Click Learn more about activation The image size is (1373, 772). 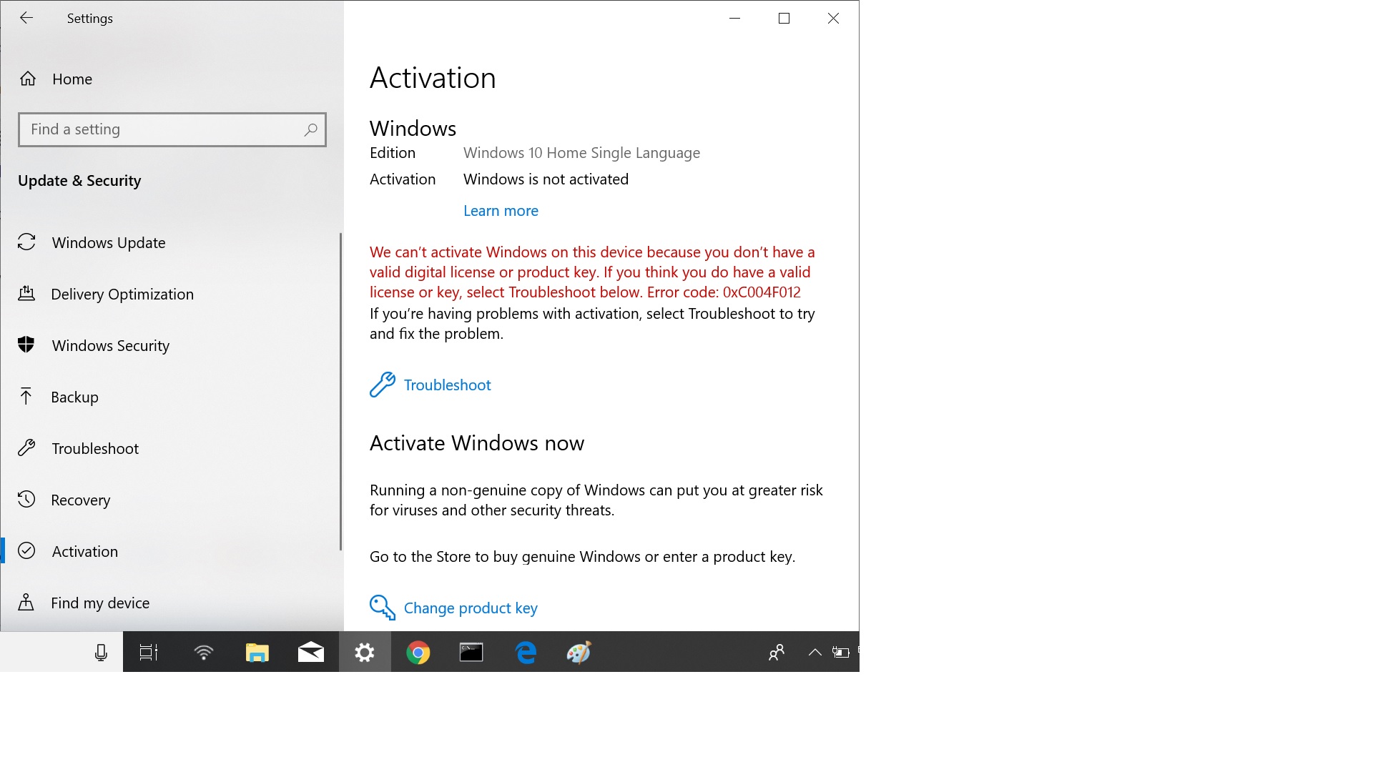coord(501,209)
